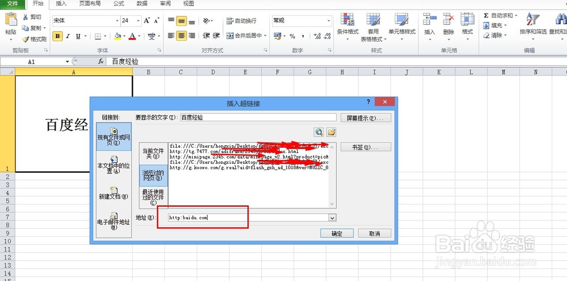The height and width of the screenshot is (281, 567).
Task: Click the Decrease Font Size icon
Action: tap(156, 20)
